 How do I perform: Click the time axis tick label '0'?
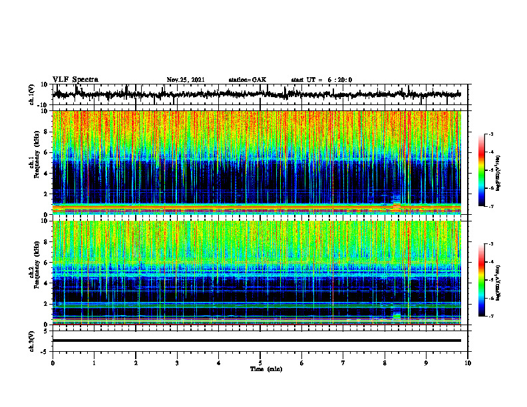point(53,363)
